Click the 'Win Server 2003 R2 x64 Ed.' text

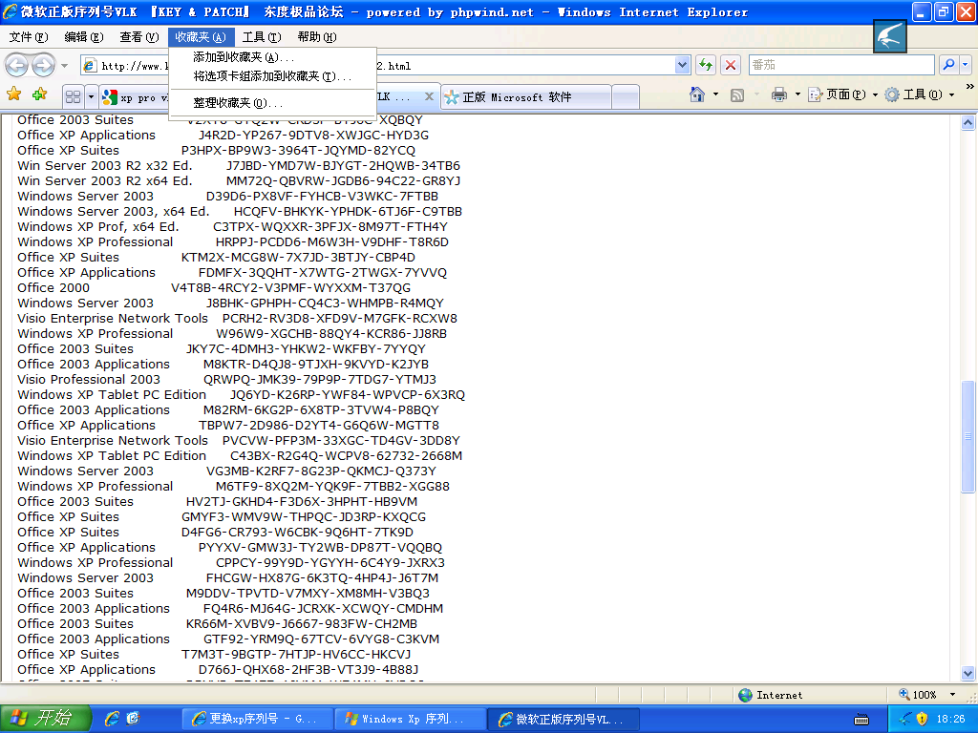[x=105, y=180]
